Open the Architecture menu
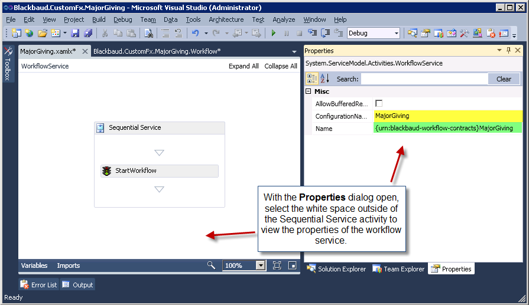This screenshot has height=305, width=529. pos(226,19)
